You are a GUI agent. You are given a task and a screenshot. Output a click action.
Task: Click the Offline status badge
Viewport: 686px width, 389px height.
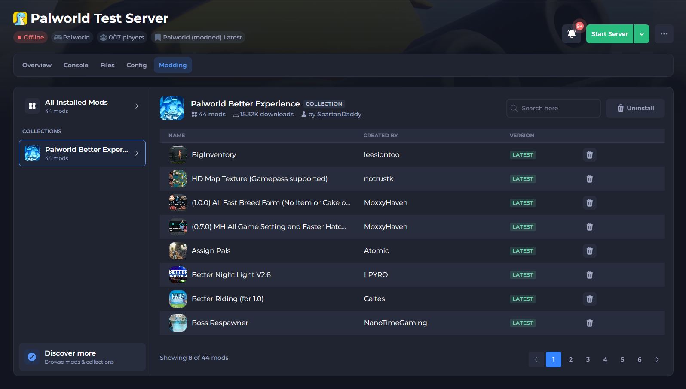[x=31, y=37]
